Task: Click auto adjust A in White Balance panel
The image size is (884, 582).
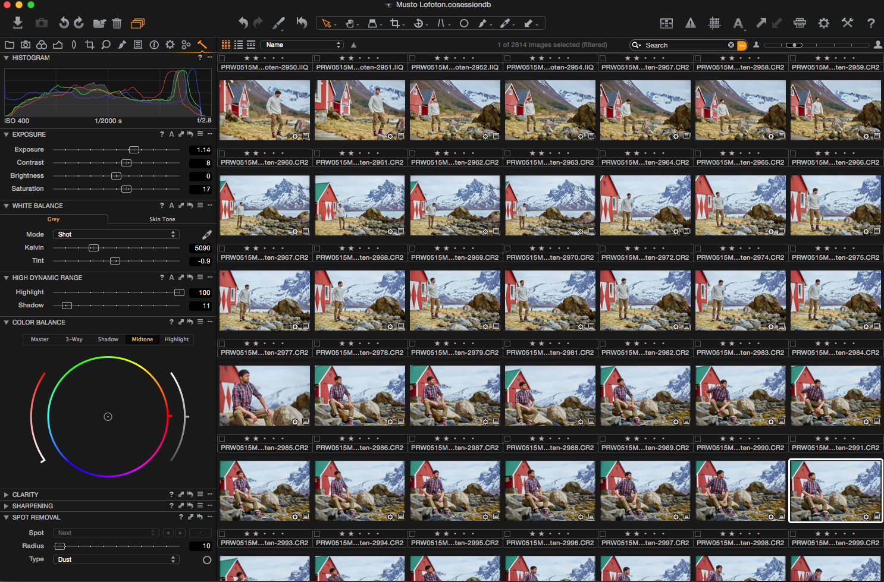Action: click(171, 206)
